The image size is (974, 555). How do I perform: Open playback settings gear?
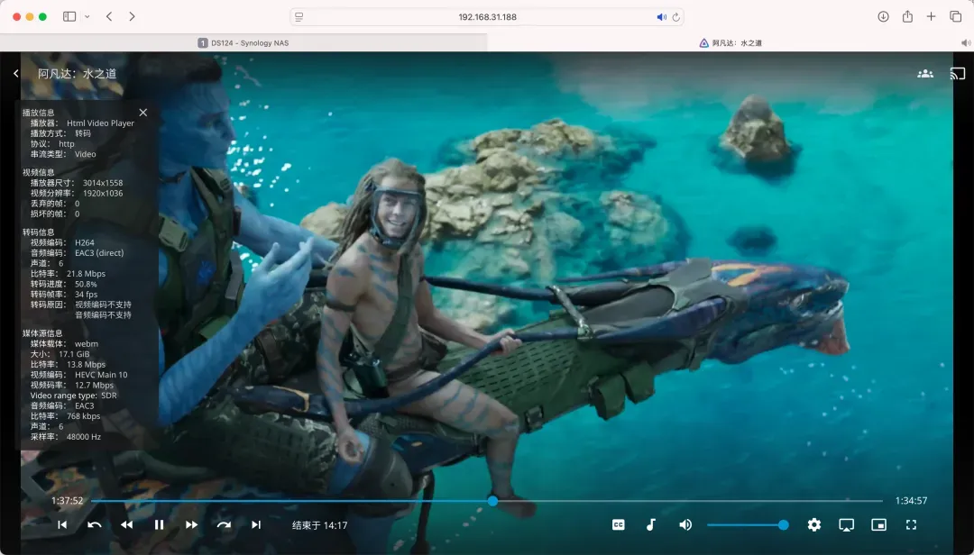pyautogui.click(x=813, y=524)
